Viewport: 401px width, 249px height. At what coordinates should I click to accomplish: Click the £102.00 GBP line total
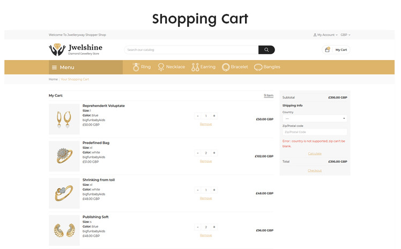coord(264,156)
